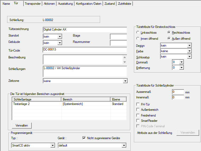Open the Farbe dropdown
This screenshot has height=151, width=201.
189,51
